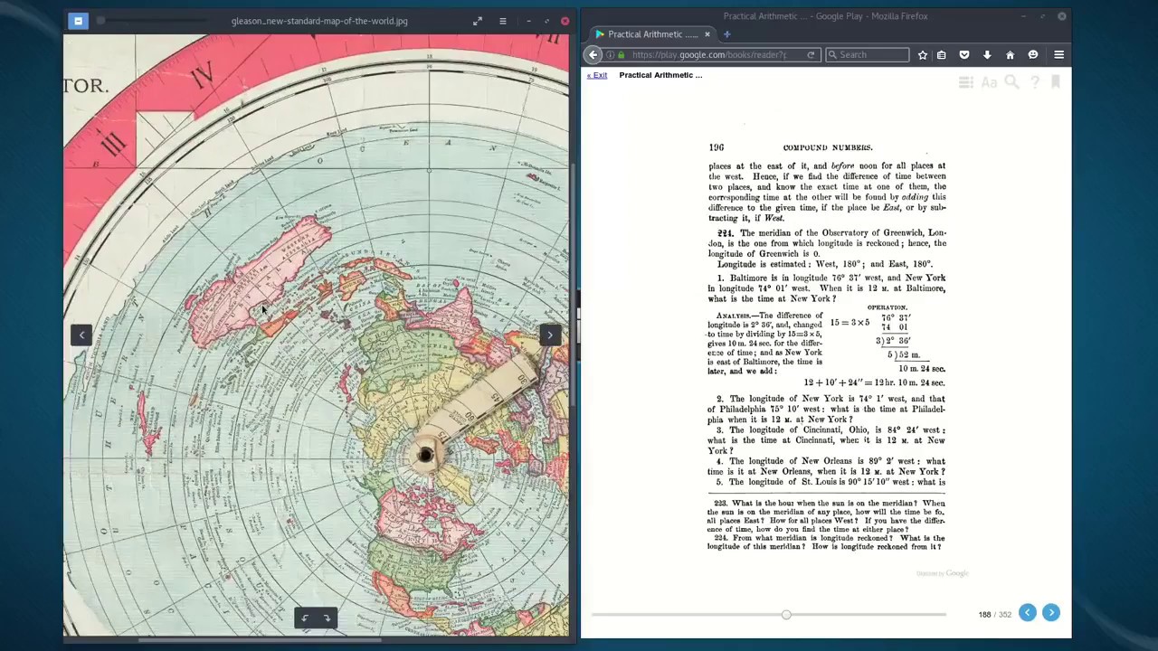Show Firefox bookmarks list
The width and height of the screenshot is (1158, 651).
[942, 55]
